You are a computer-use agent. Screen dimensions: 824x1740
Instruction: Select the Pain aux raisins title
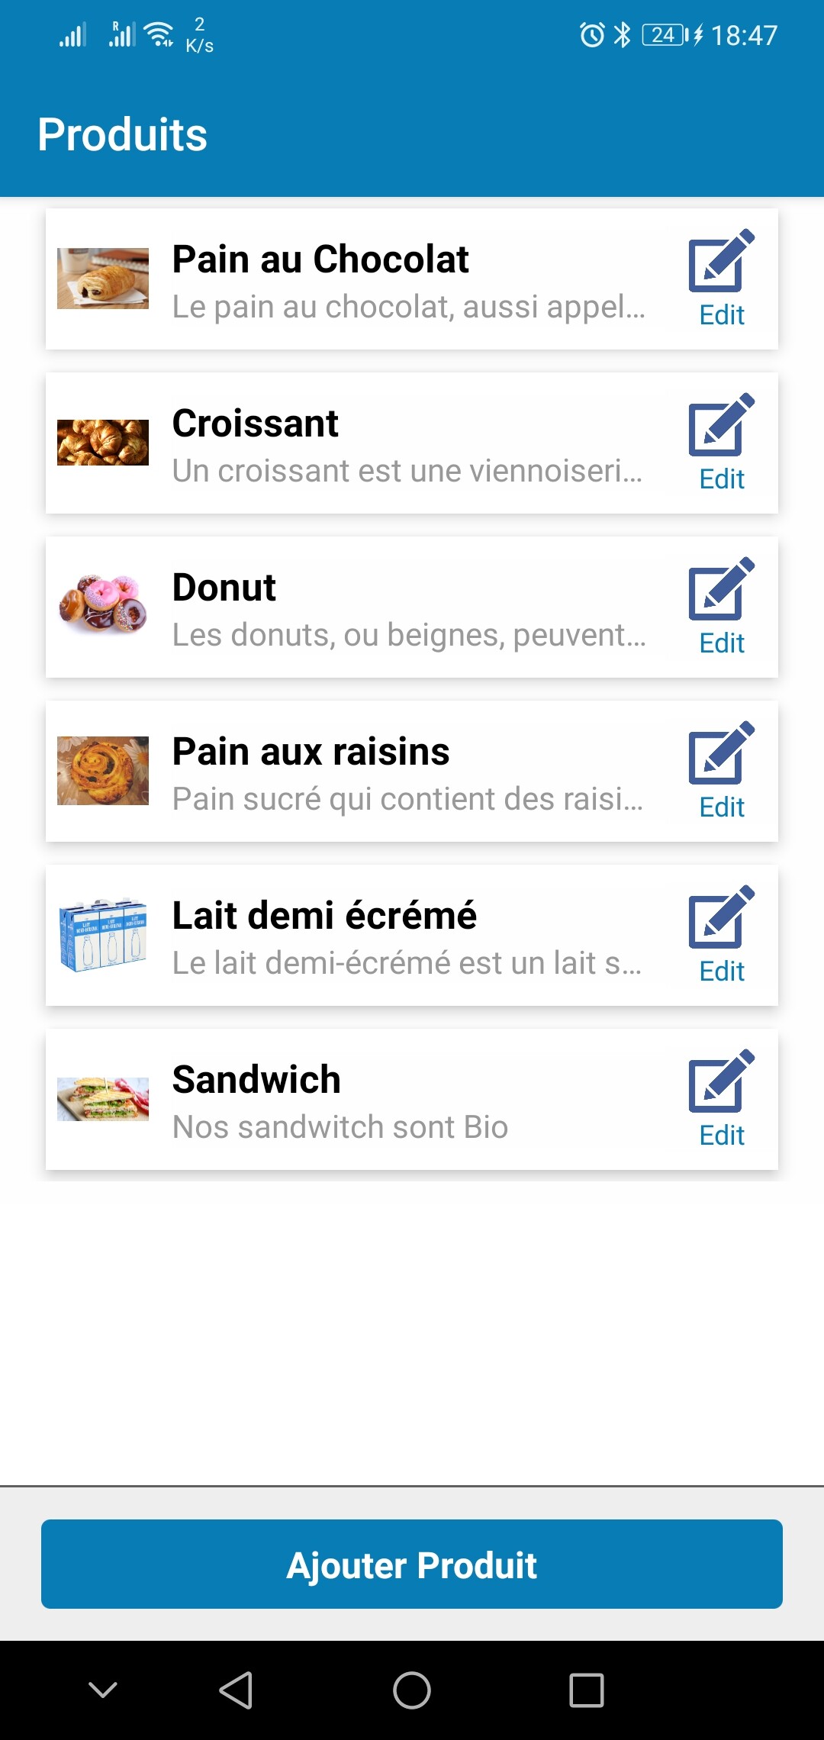click(311, 752)
